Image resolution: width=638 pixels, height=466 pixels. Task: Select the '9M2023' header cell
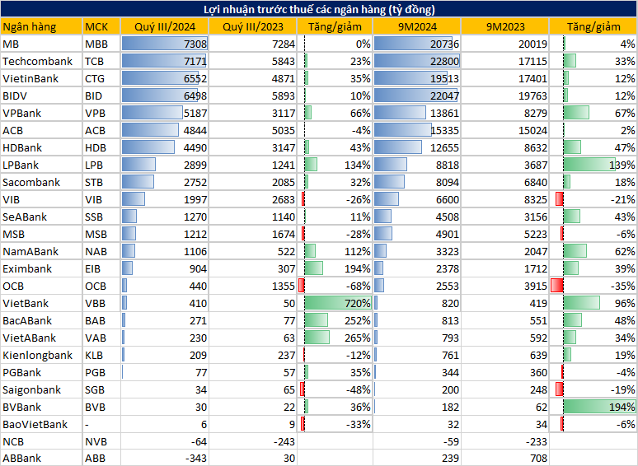click(505, 27)
